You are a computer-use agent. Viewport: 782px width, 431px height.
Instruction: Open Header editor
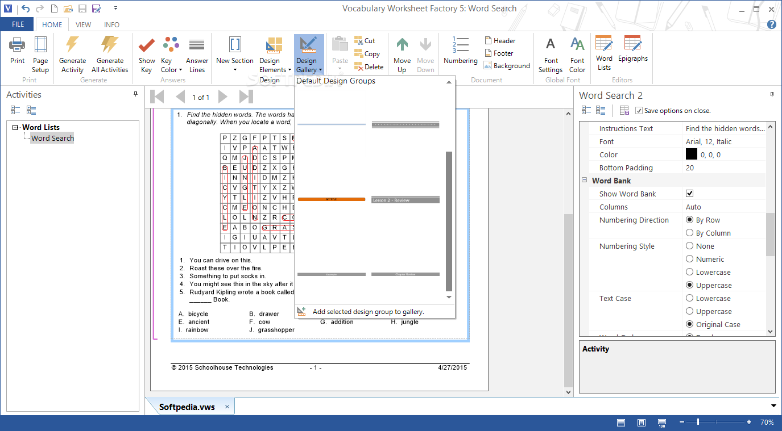tap(500, 40)
